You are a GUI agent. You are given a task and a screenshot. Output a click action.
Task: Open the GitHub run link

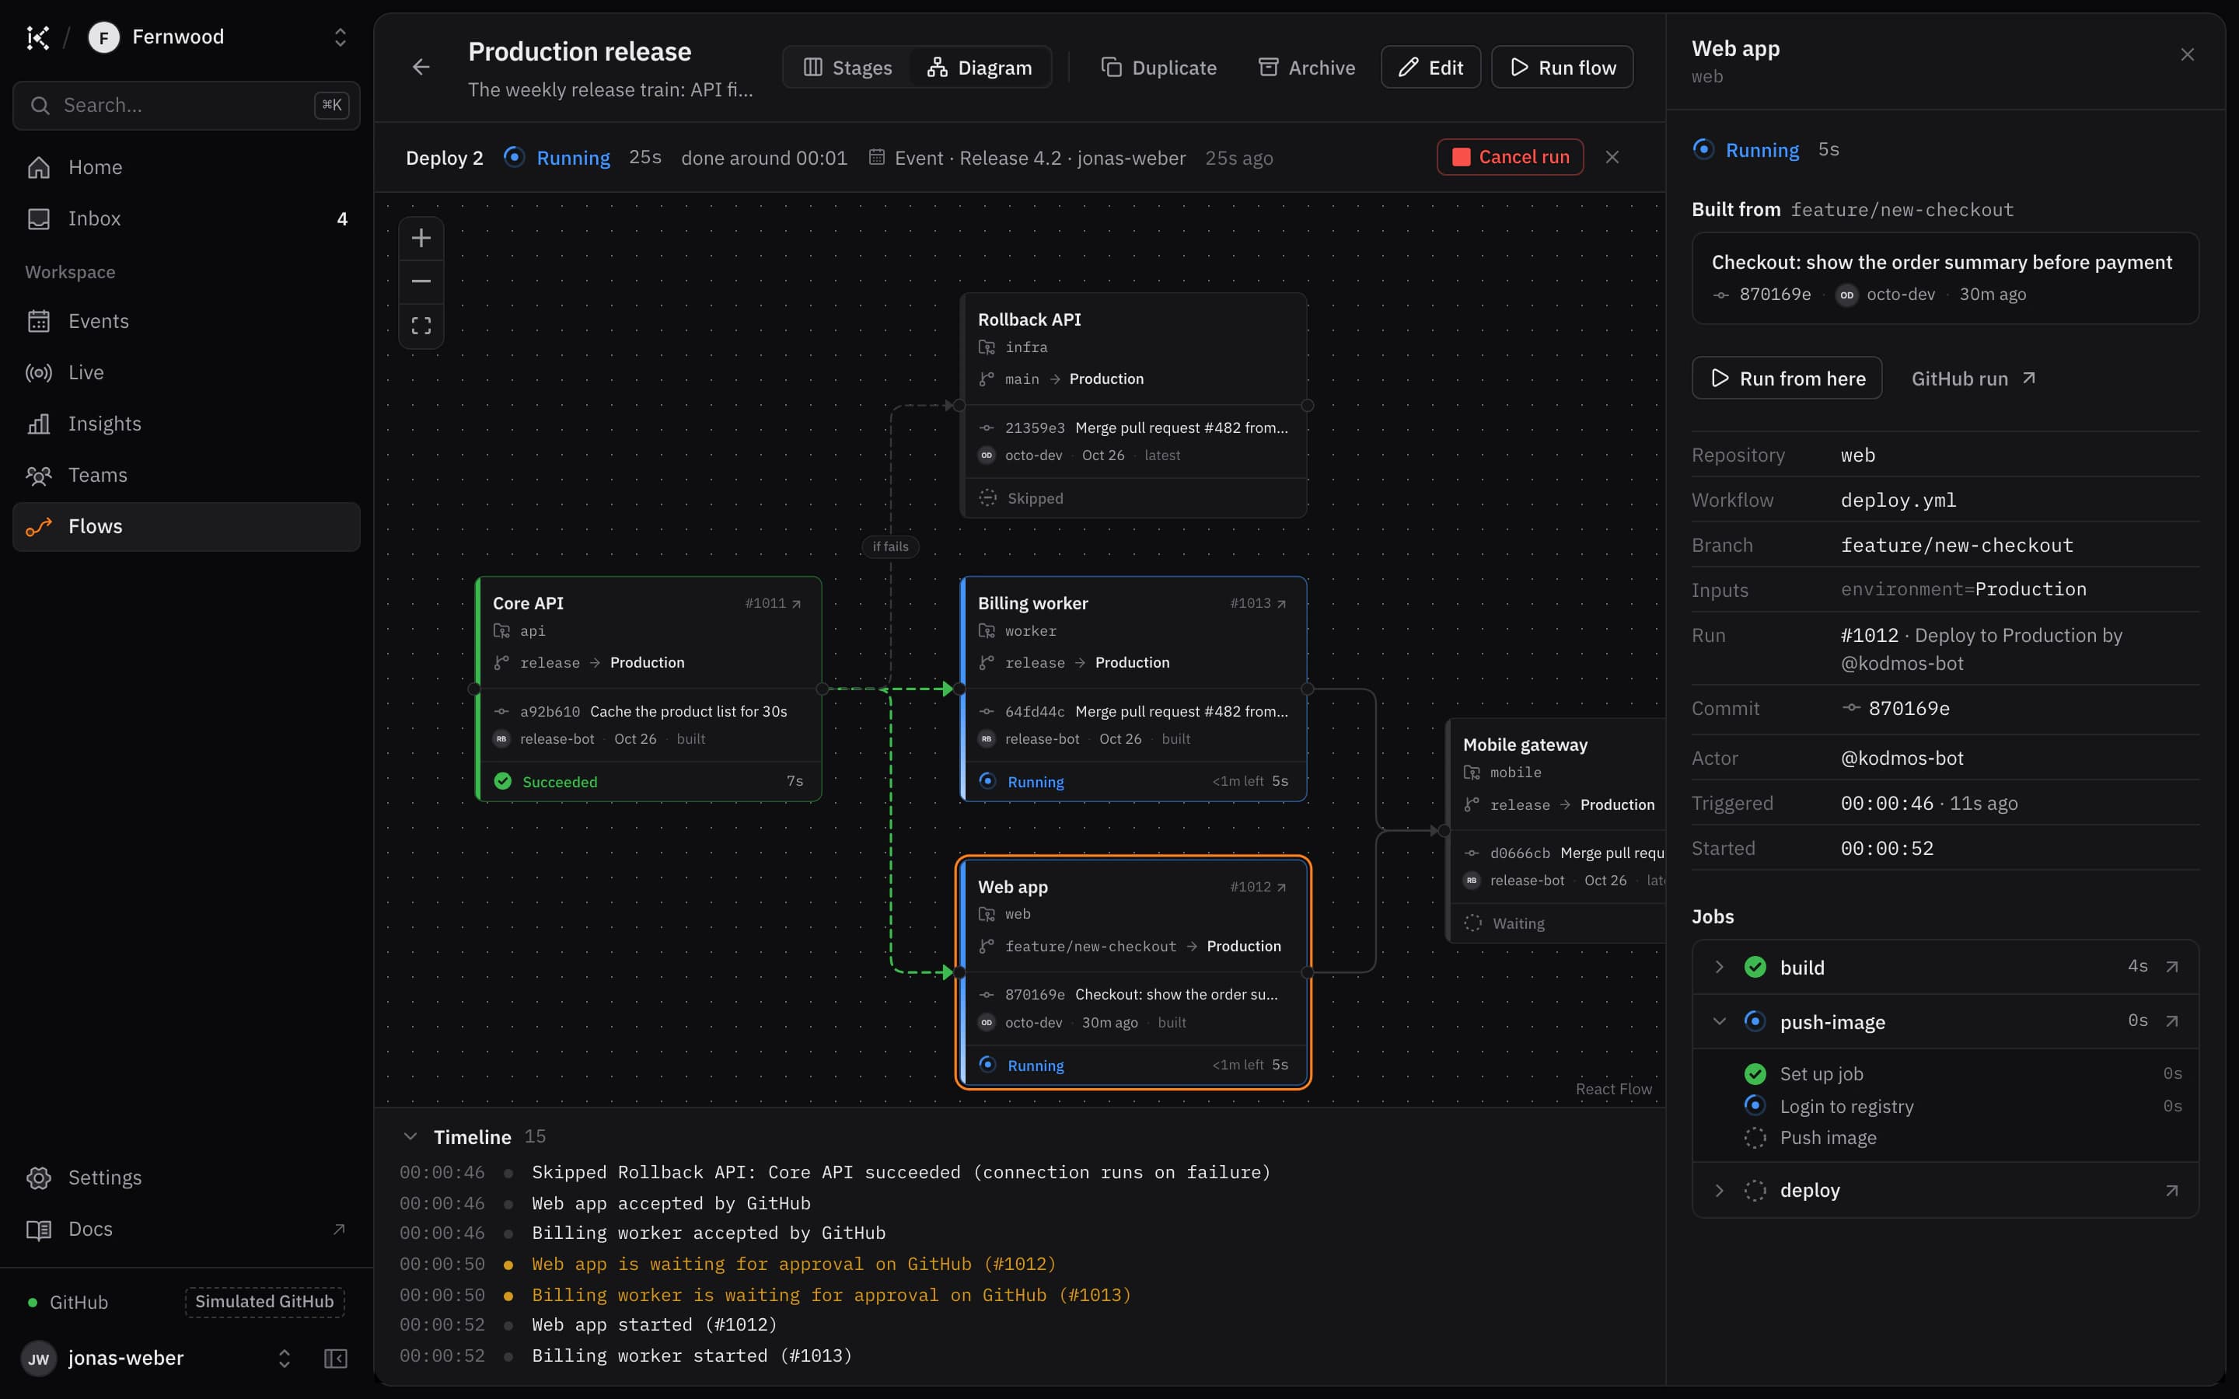point(1973,379)
